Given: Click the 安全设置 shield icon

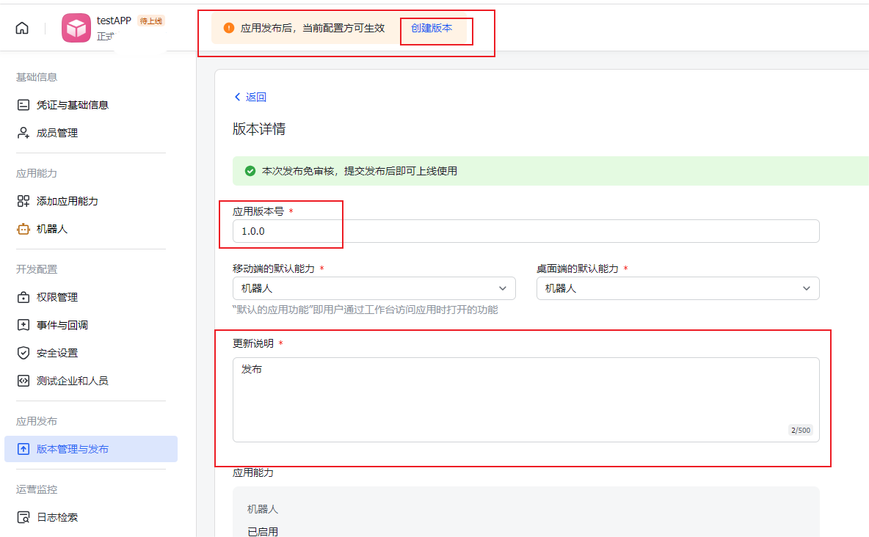Looking at the screenshot, I should tap(23, 353).
